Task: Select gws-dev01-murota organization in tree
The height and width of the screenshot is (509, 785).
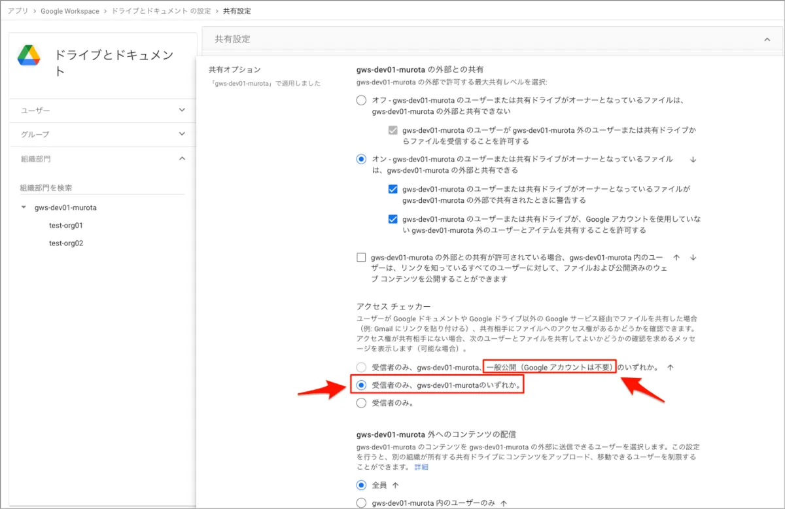Action: click(65, 207)
